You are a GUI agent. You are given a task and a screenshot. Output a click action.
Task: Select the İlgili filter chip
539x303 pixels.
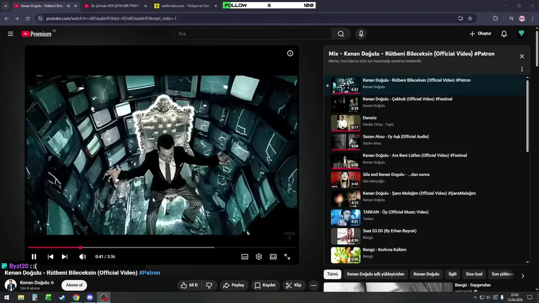[x=452, y=274]
